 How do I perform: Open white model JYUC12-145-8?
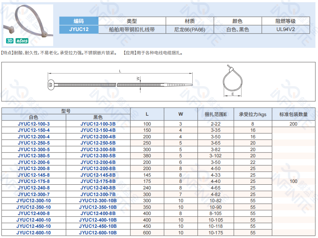(x=34, y=175)
